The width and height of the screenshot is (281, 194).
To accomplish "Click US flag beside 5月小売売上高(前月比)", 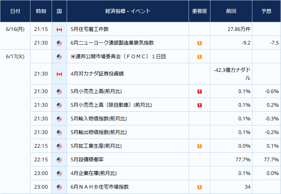I will coord(59,92).
